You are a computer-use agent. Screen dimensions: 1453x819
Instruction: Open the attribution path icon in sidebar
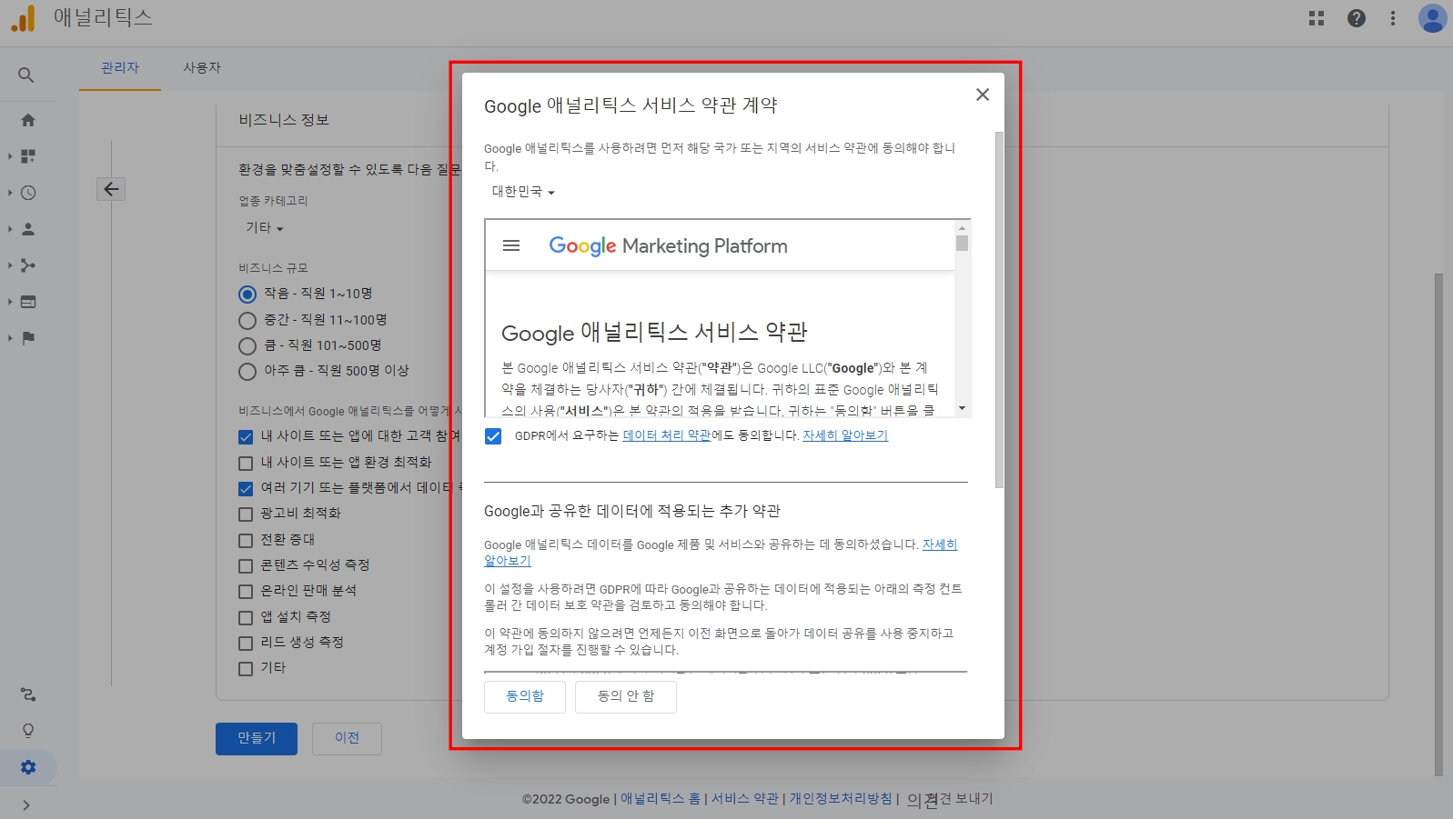pos(28,694)
